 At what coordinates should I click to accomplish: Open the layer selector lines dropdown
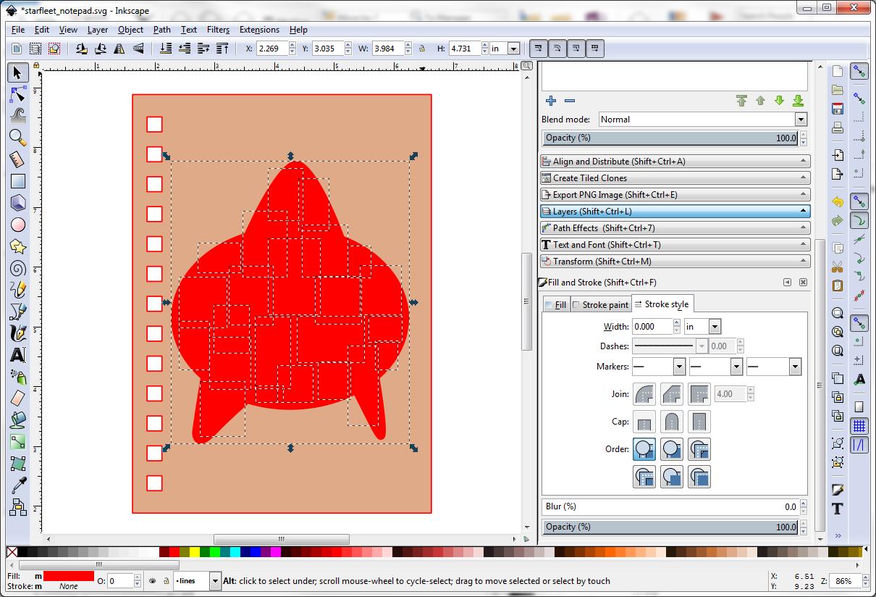216,580
